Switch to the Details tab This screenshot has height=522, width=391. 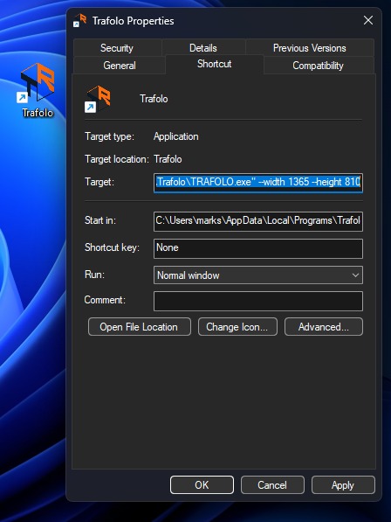(x=203, y=48)
